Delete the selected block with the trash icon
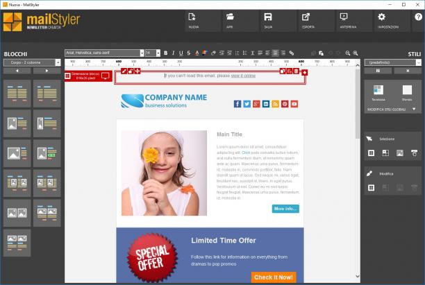The height and width of the screenshot is (285, 425). 297,71
